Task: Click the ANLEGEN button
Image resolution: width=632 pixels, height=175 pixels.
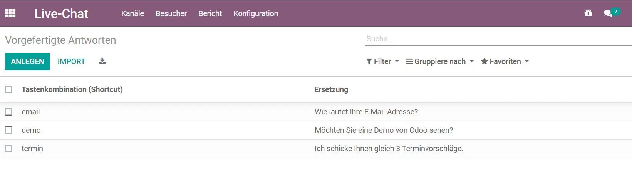Action: pyautogui.click(x=27, y=61)
